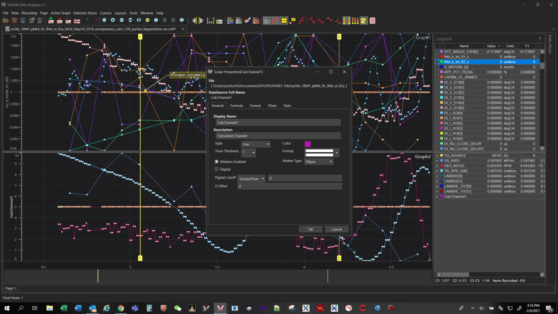Uncheck the LAMBSE[0] legend checkbox

437,176
